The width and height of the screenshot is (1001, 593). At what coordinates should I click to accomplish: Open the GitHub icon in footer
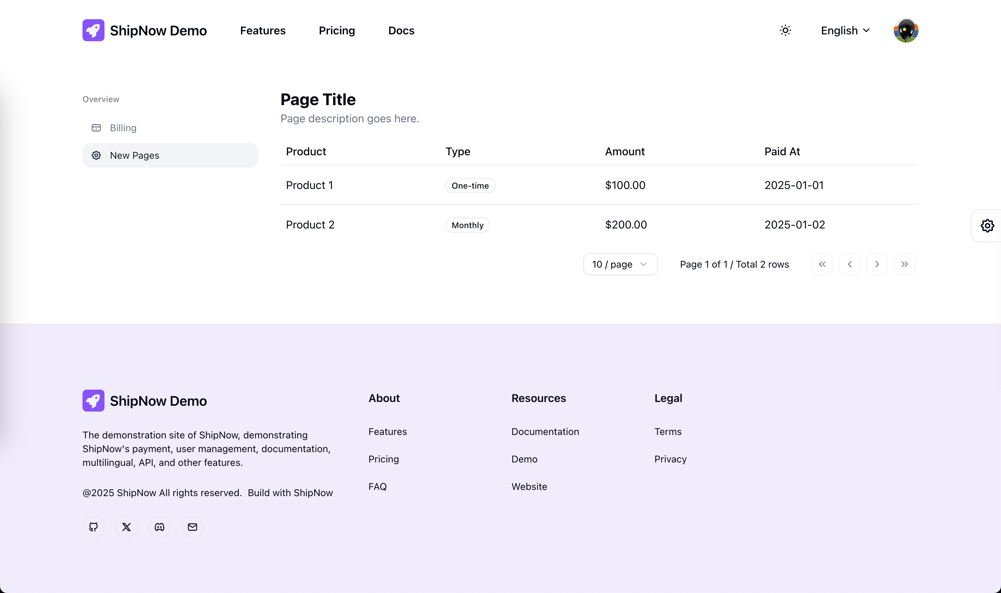(93, 527)
